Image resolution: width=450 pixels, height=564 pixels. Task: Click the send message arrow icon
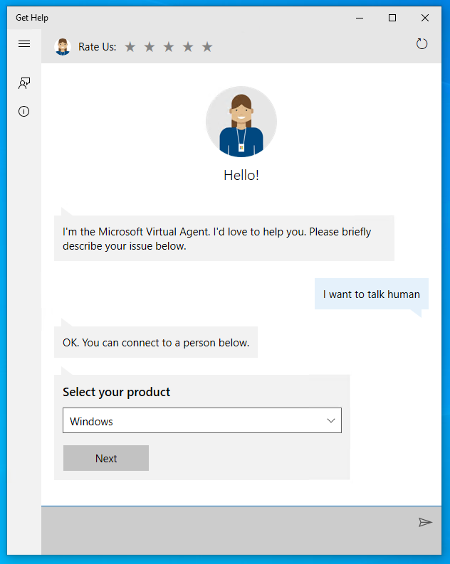(425, 522)
